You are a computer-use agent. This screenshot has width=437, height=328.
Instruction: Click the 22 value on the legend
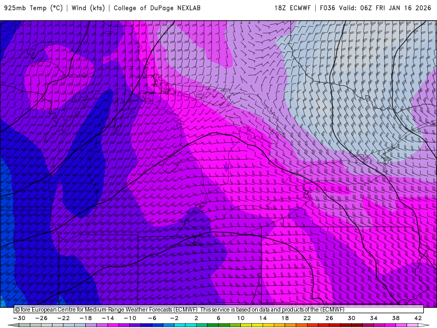[x=307, y=318]
